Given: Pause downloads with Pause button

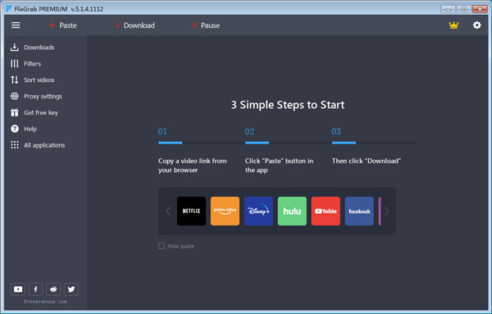Looking at the screenshot, I should pyautogui.click(x=206, y=25).
